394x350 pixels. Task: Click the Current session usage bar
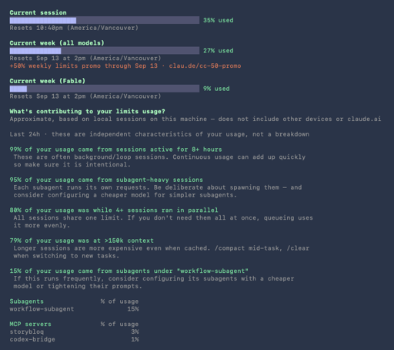pyautogui.click(x=105, y=20)
